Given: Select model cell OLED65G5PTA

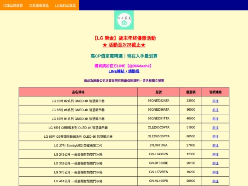Looking at the screenshot, I should pos(158,136).
